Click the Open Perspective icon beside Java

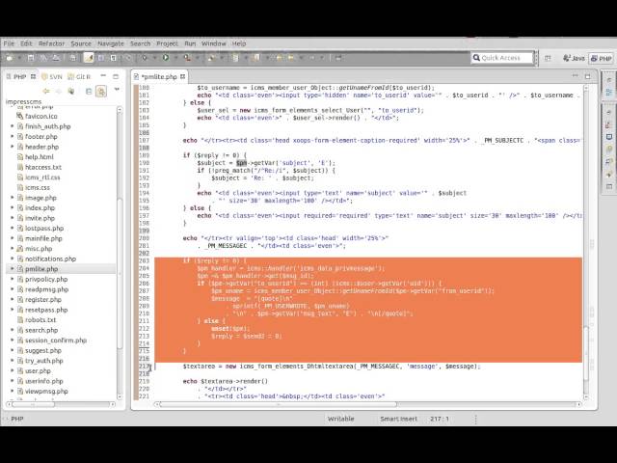[548, 58]
